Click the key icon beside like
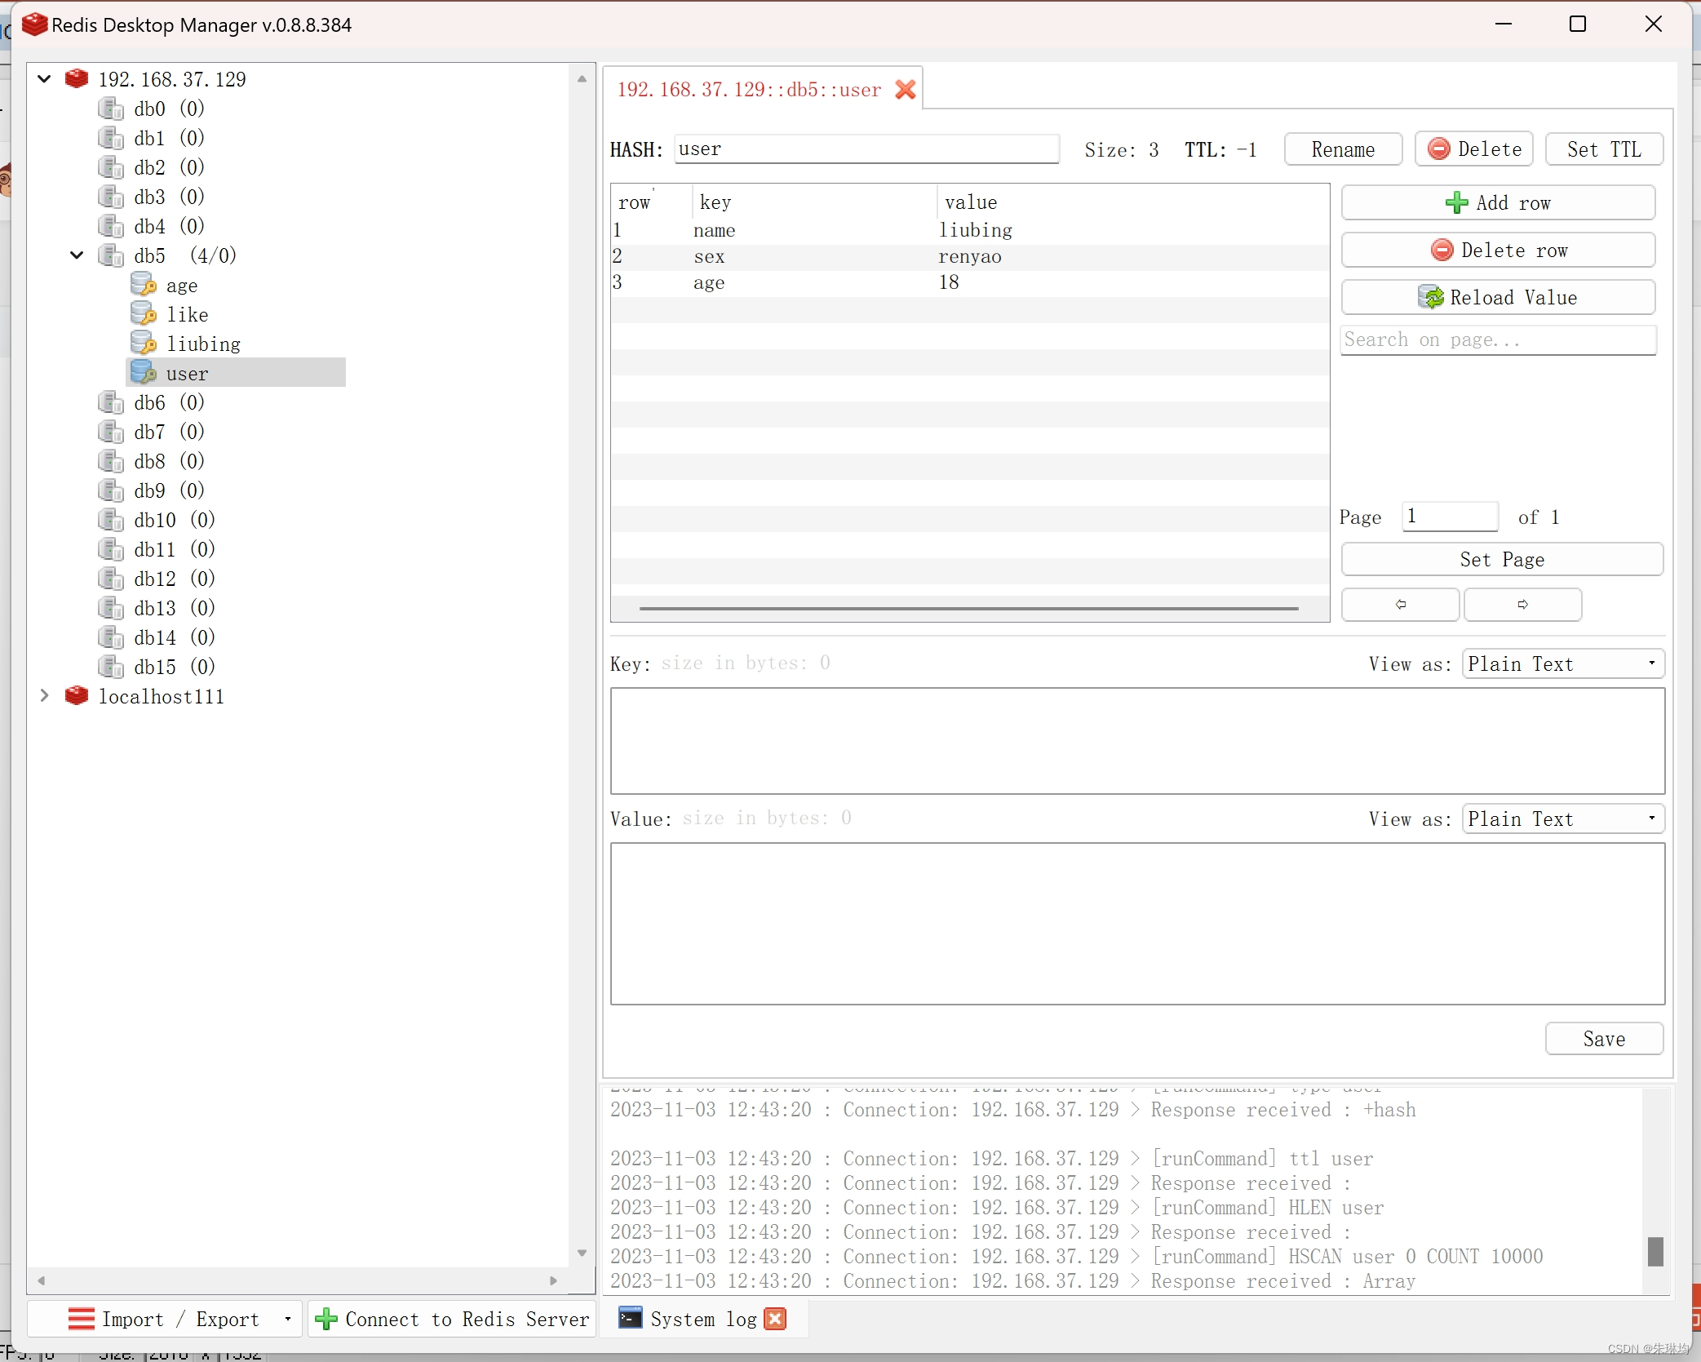Image resolution: width=1701 pixels, height=1362 pixels. 144,314
